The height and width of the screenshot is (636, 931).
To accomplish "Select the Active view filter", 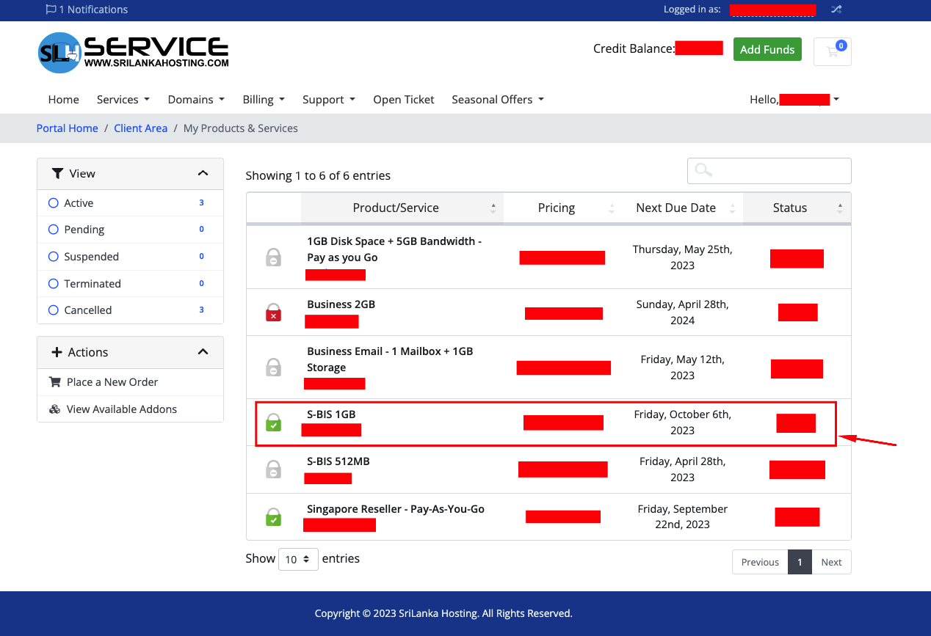I will click(78, 203).
